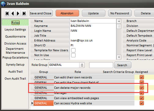
Task: Go to previous record arrow
Action: coord(13,13)
